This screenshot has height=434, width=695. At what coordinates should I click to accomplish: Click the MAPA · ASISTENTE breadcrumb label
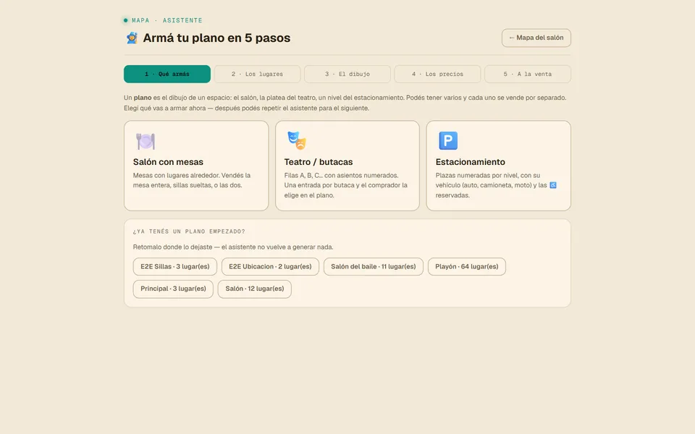(167, 20)
